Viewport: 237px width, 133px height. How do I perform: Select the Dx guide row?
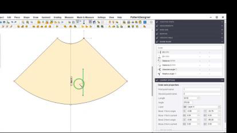click(x=189, y=52)
